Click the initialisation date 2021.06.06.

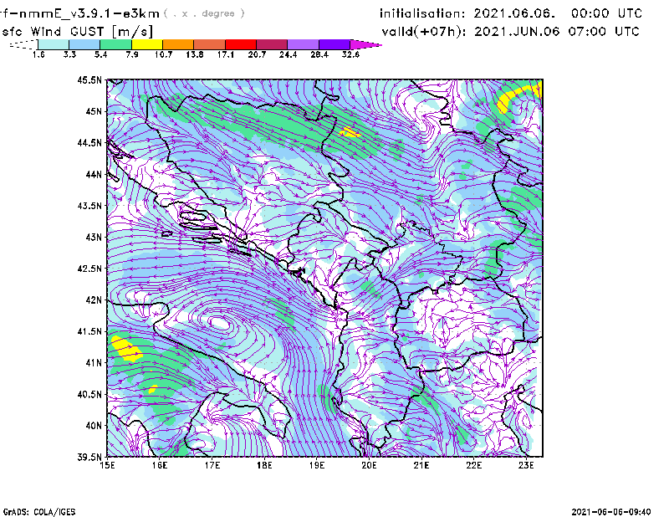(514, 13)
